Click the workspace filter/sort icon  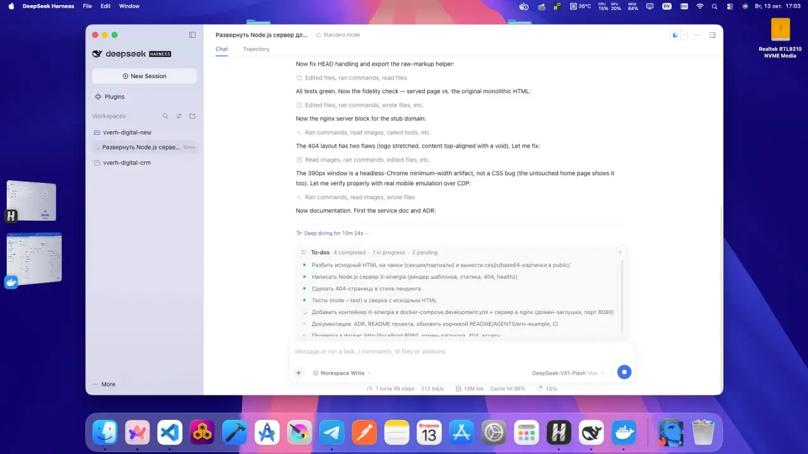coord(179,116)
